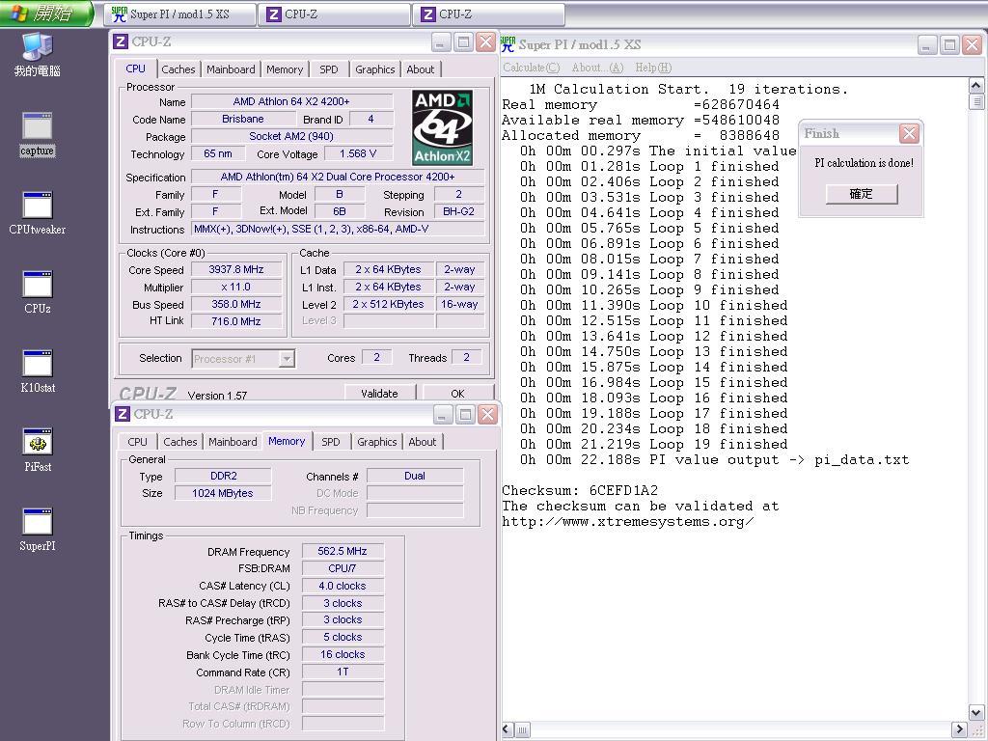Switch to CPU tab in lower CPU-Z window

(137, 442)
